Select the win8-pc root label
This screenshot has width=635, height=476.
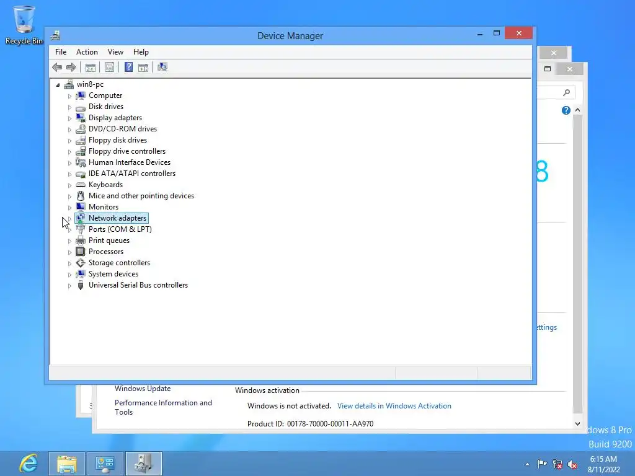click(x=90, y=84)
